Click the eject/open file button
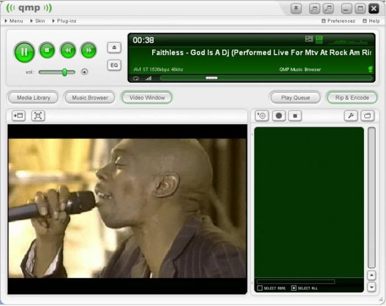This screenshot has width=386, height=306. (x=114, y=48)
